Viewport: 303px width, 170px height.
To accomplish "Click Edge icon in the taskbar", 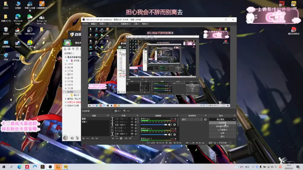I will [x=19, y=167].
